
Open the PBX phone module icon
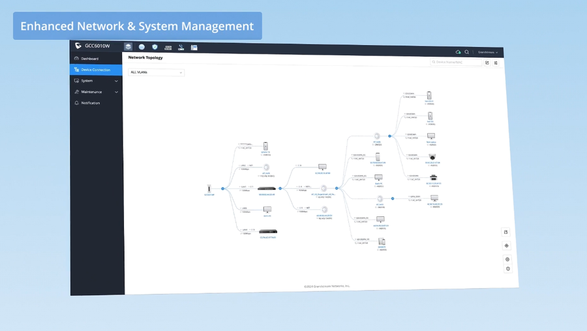(x=181, y=48)
